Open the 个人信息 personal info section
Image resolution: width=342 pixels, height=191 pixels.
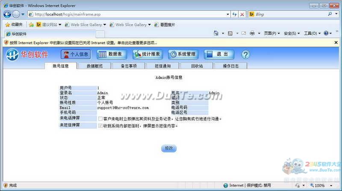click(x=76, y=54)
